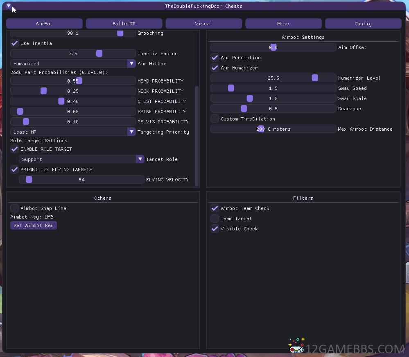
Task: Toggle the Visible Check checkbox
Action: coord(215,228)
